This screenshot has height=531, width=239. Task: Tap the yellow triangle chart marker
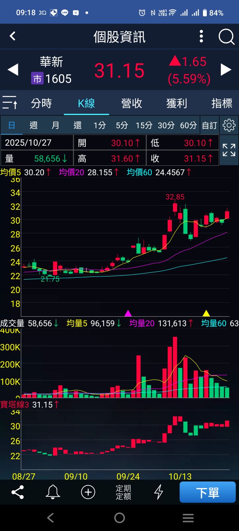pyautogui.click(x=206, y=313)
